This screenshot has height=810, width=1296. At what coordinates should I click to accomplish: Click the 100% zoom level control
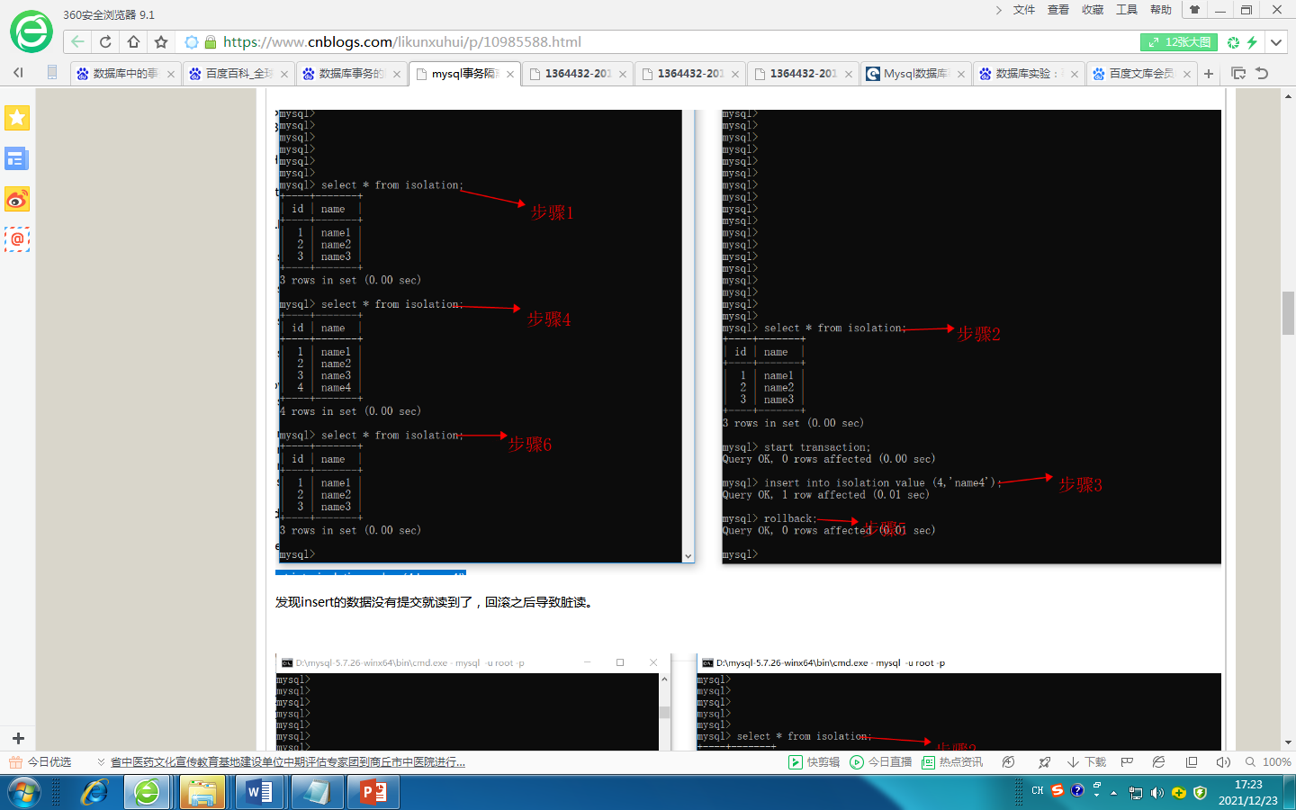click(x=1268, y=762)
